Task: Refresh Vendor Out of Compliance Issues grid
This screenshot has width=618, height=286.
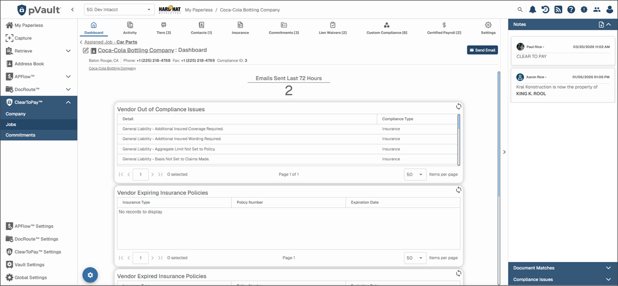Action: (459, 106)
